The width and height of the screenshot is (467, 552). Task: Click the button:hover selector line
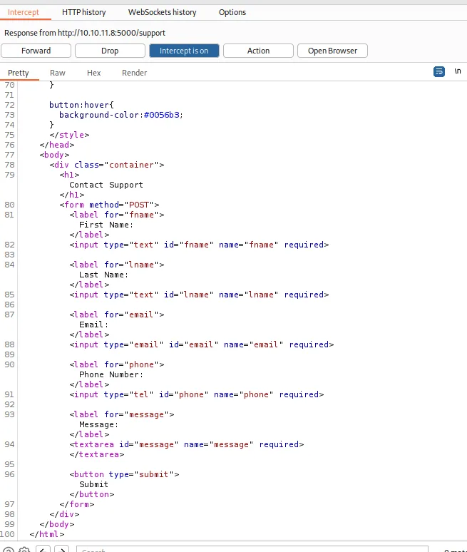tap(82, 105)
